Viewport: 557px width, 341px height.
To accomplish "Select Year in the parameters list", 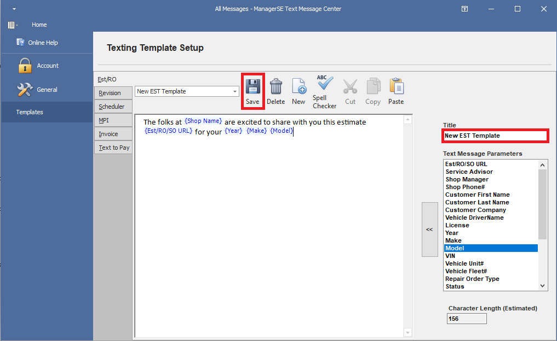I will (491, 233).
